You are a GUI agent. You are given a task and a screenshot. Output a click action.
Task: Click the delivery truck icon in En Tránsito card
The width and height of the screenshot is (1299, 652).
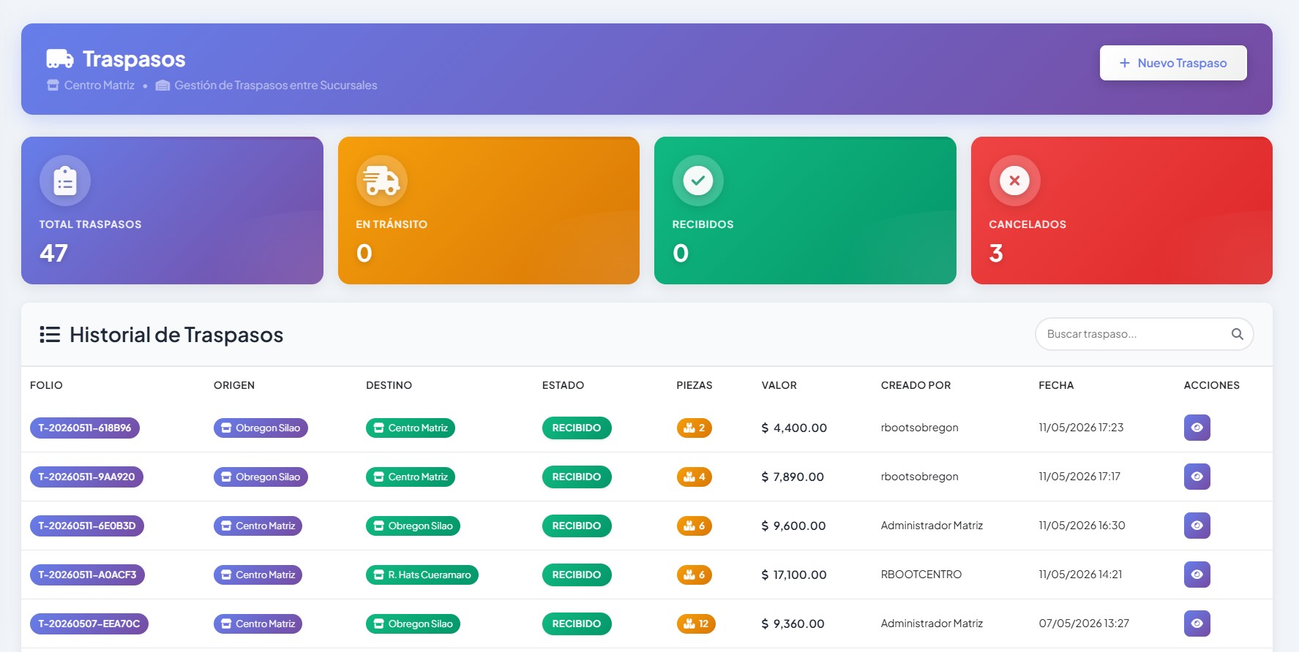(x=382, y=181)
